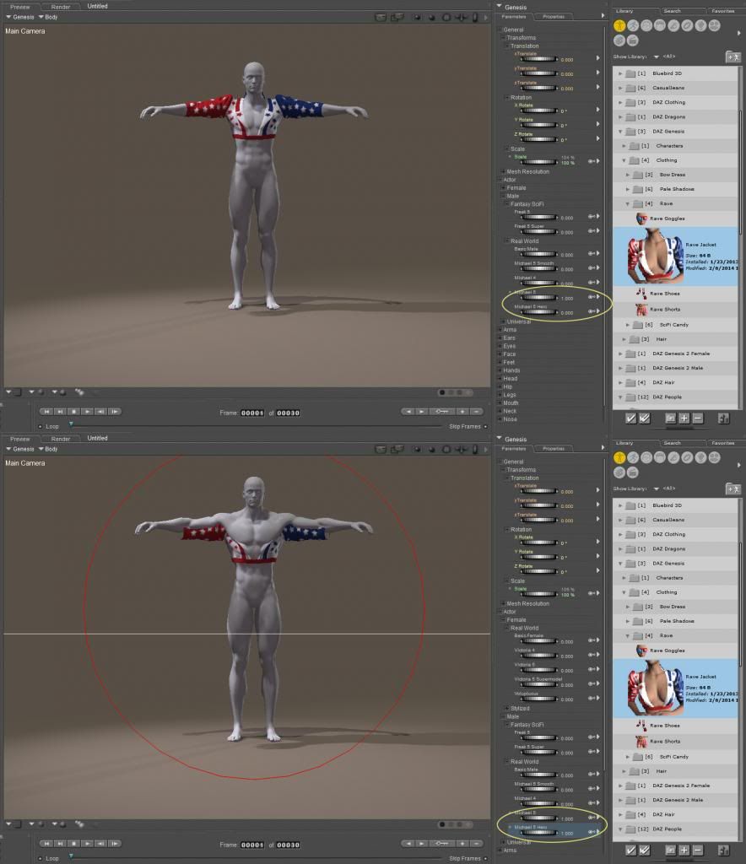This screenshot has width=746, height=864.
Task: Select Rave Shorts in the upper Library list
Action: point(664,310)
